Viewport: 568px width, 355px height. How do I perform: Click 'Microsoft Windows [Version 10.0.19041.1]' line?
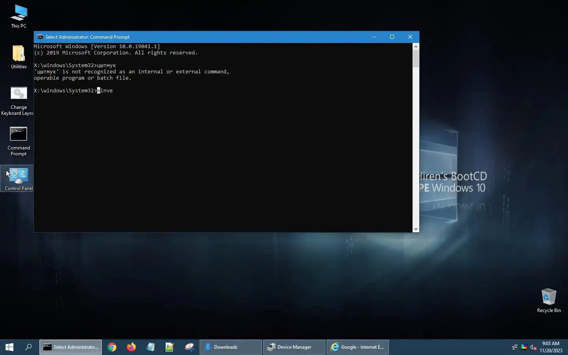coord(97,47)
